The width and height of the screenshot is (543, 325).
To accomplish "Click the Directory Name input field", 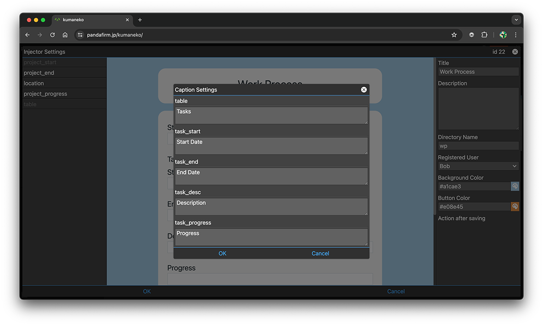I will tap(478, 146).
